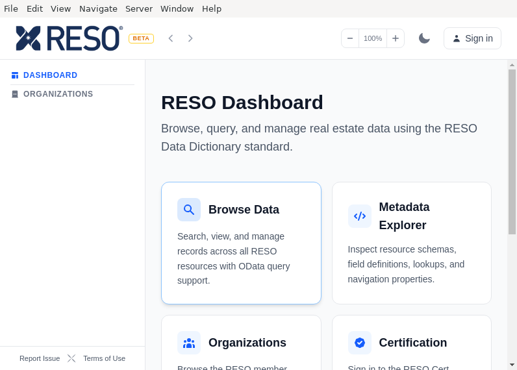Click the Certification checkmark badge icon
517x370 pixels.
[x=360, y=343]
